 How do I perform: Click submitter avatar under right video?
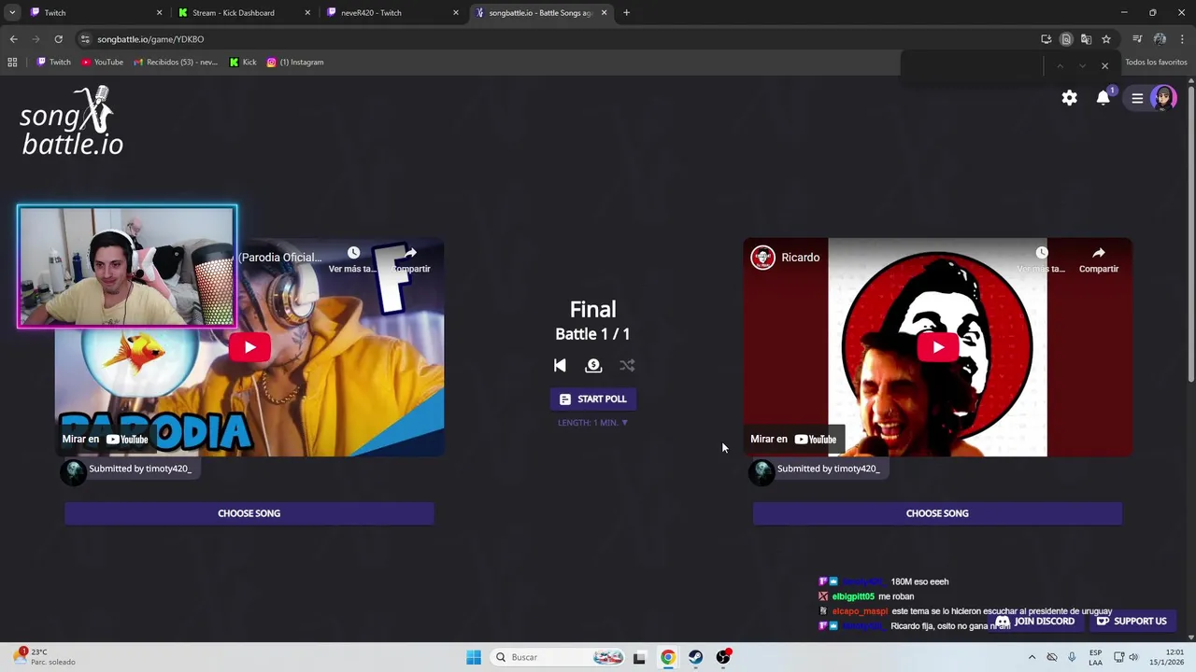[x=762, y=472]
